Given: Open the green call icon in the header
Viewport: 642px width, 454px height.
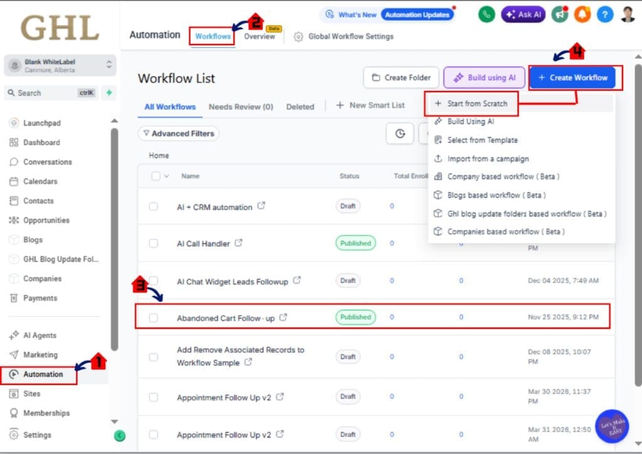Looking at the screenshot, I should pos(487,14).
